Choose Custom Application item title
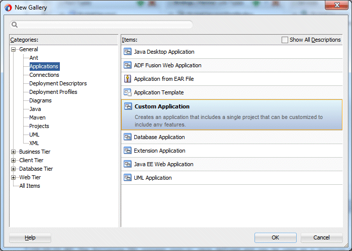This screenshot has width=352, height=251. pos(162,106)
